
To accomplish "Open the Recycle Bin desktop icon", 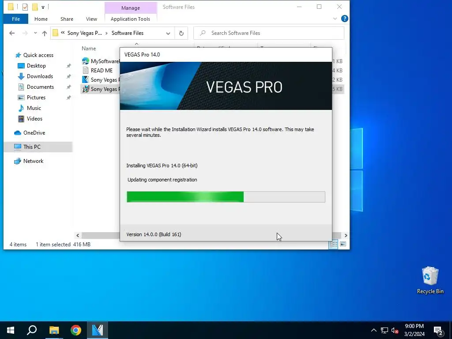I will click(x=430, y=280).
